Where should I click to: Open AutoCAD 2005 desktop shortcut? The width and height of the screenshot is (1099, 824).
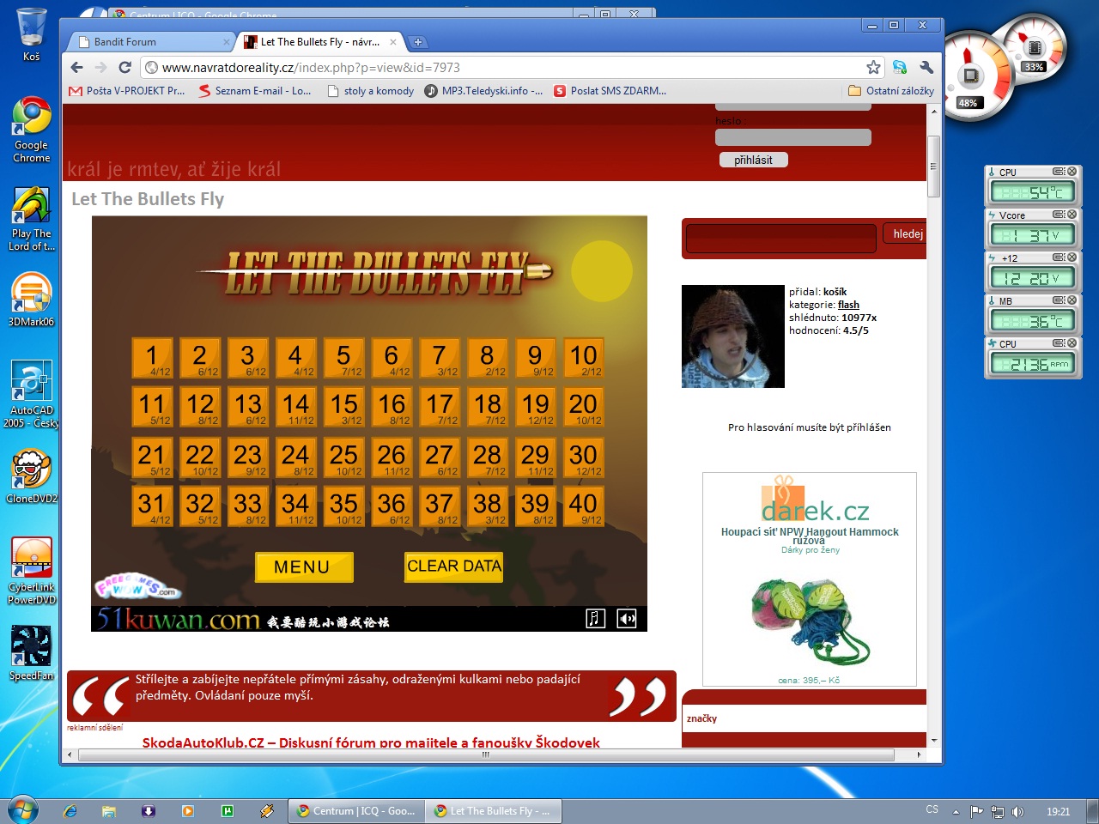(31, 394)
